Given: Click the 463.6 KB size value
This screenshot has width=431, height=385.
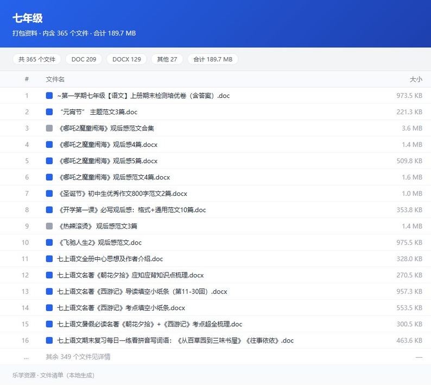Looking at the screenshot, I should (x=409, y=340).
